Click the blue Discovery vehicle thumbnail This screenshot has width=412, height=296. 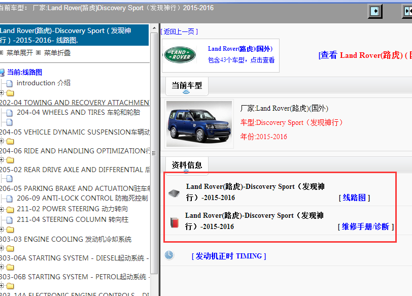click(199, 123)
